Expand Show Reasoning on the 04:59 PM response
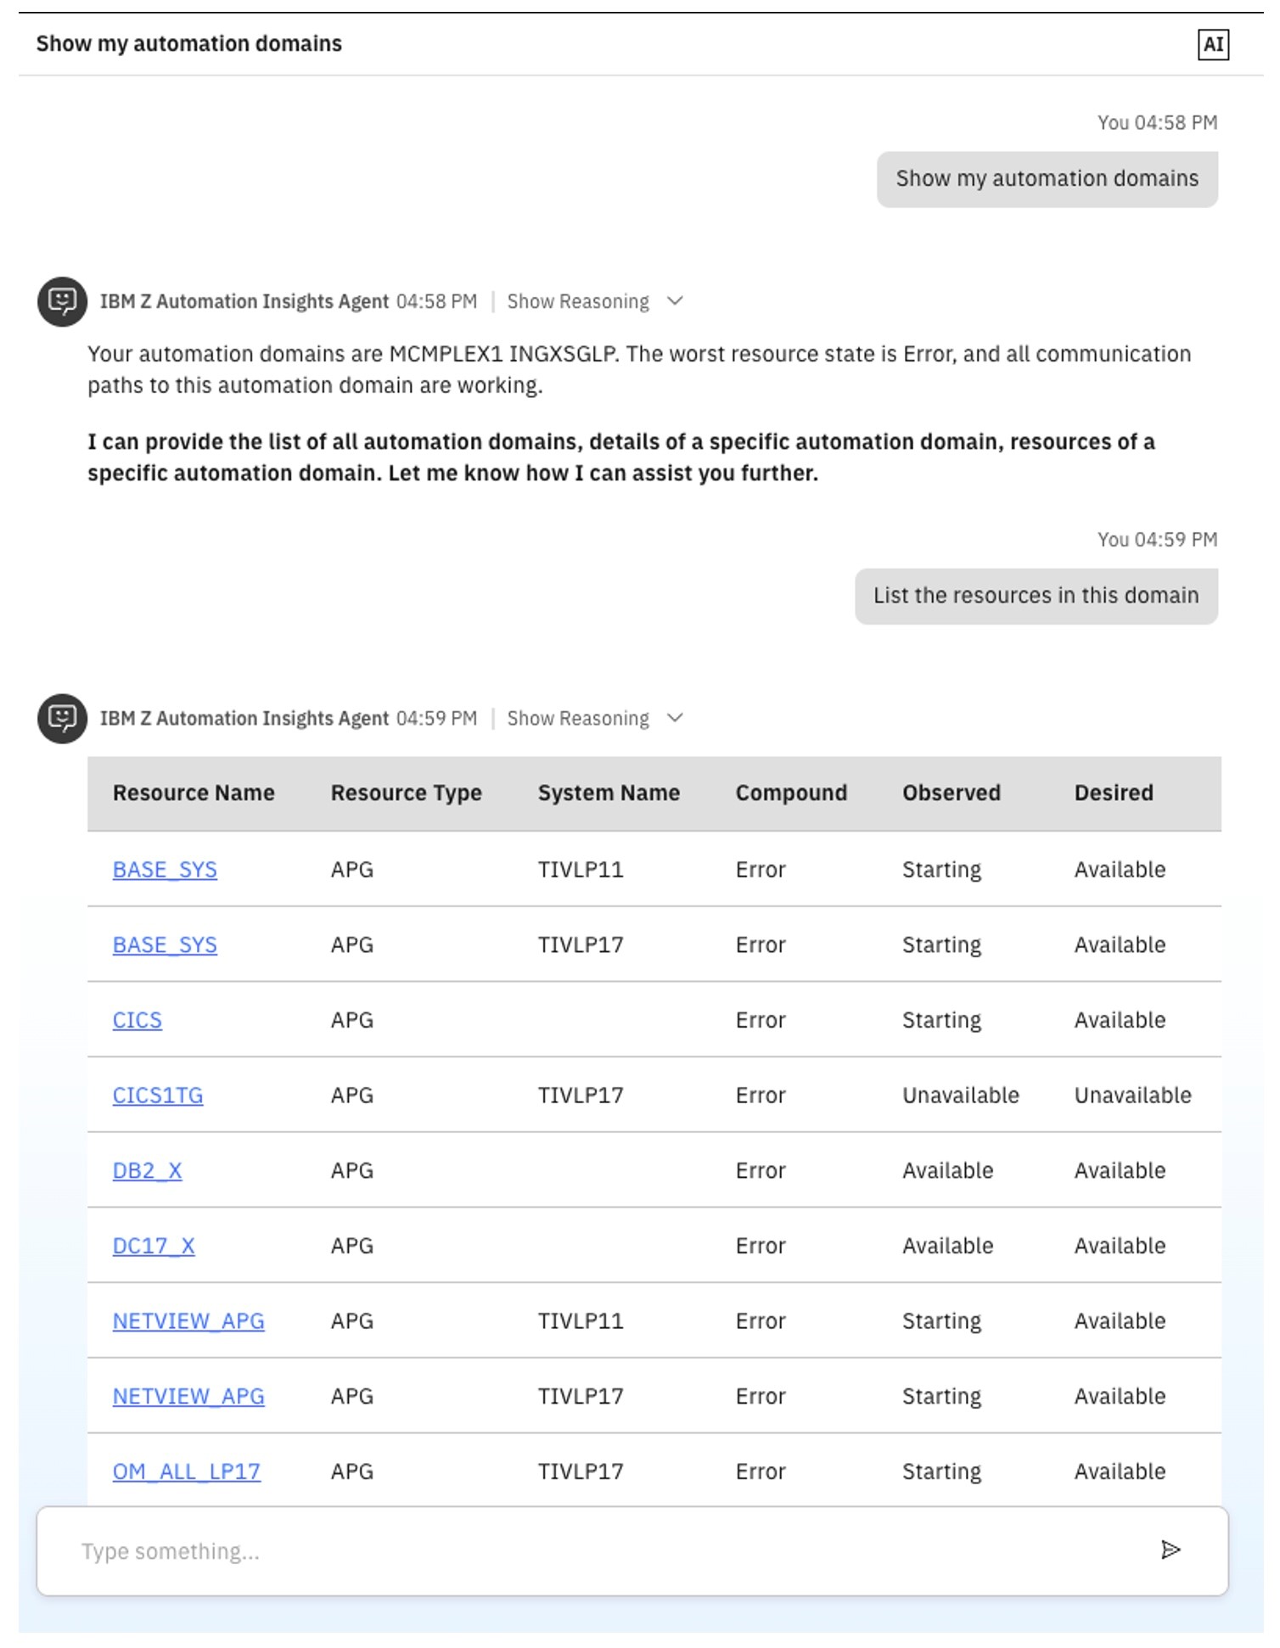The image size is (1280, 1648). point(578,718)
